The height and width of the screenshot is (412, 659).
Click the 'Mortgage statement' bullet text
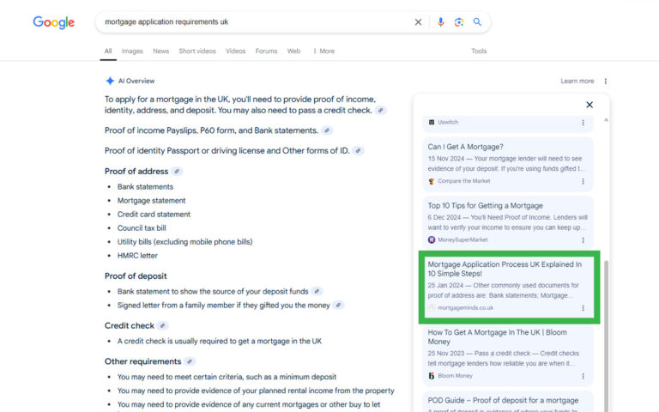151,201
